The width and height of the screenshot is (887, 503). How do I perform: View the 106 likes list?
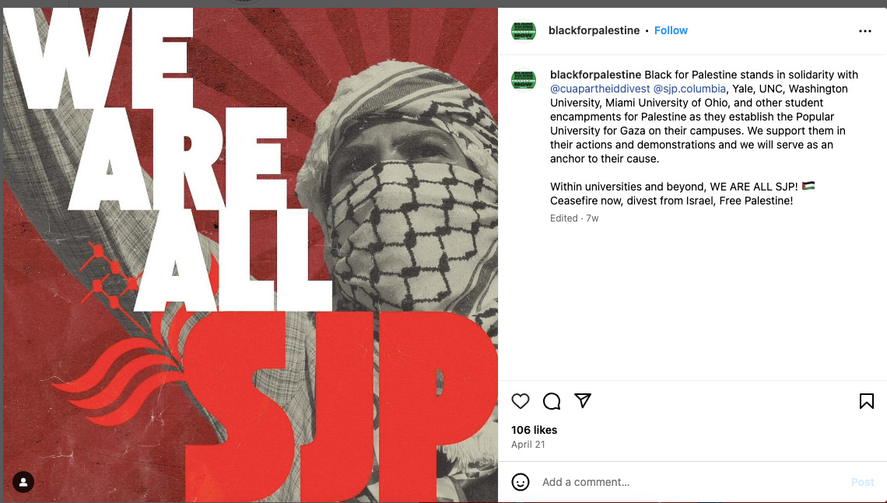534,430
